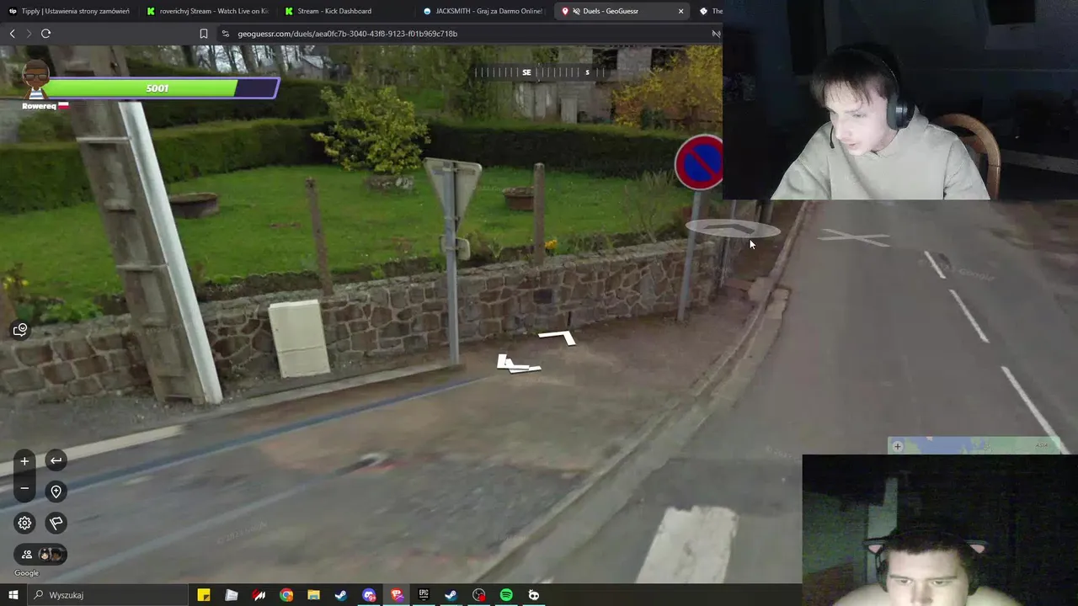Undo last move with back arrow
Screen dimensions: 1078x606
coord(56,460)
